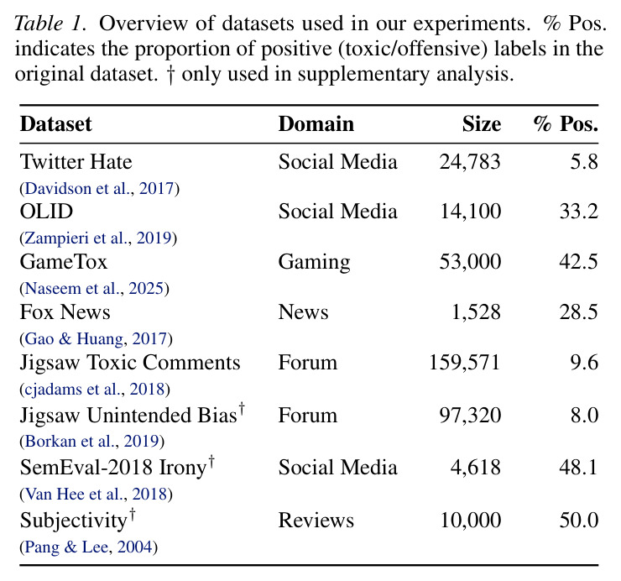Click Social Media in the Twitter Hate row
Image resolution: width=621 pixels, height=581 pixels.
tap(338, 162)
